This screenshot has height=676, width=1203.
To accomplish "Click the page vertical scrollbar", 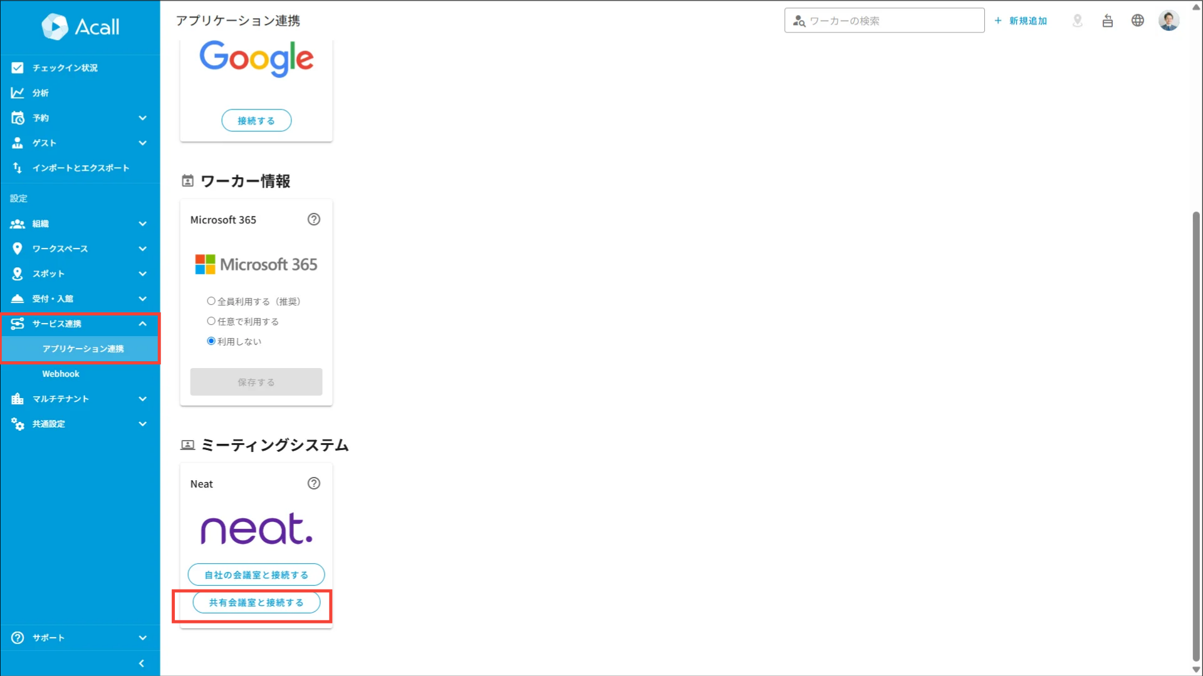I will (x=1196, y=436).
